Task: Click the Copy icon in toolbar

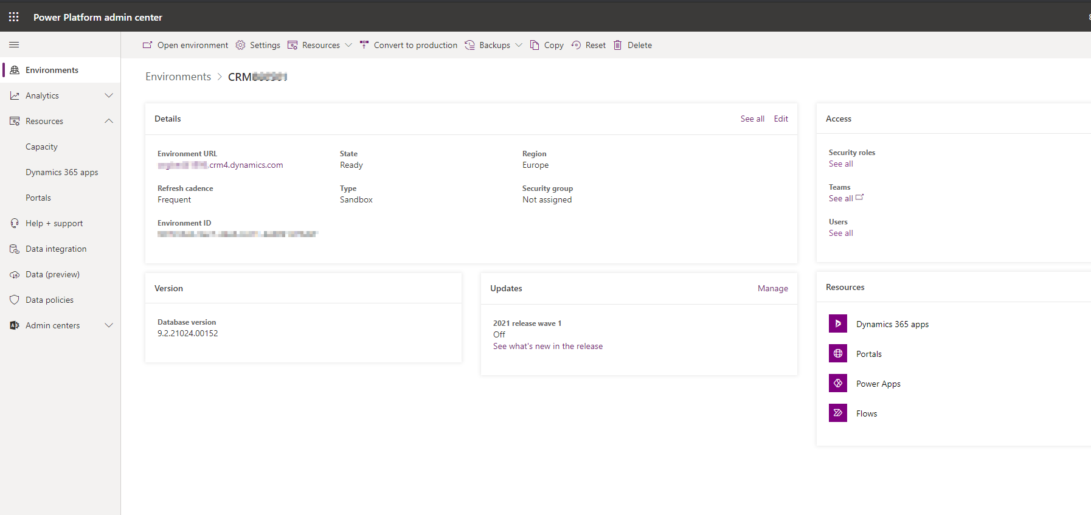Action: click(535, 45)
